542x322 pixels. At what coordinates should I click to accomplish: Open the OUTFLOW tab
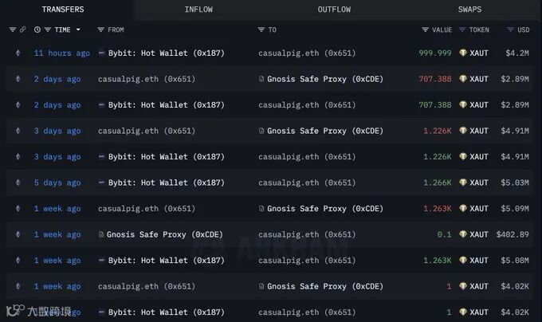click(x=334, y=10)
